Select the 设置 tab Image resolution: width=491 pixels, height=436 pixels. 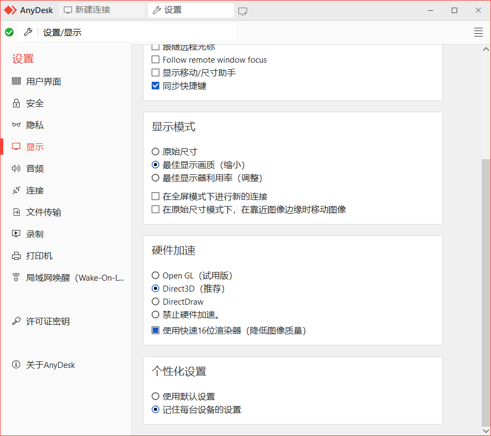[x=191, y=10]
